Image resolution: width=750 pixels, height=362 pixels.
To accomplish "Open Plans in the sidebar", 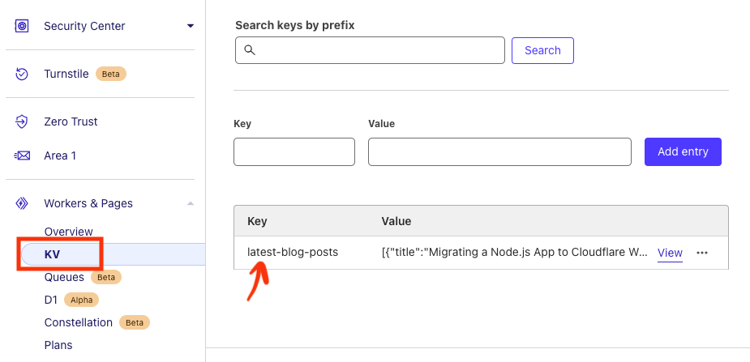I will [58, 345].
